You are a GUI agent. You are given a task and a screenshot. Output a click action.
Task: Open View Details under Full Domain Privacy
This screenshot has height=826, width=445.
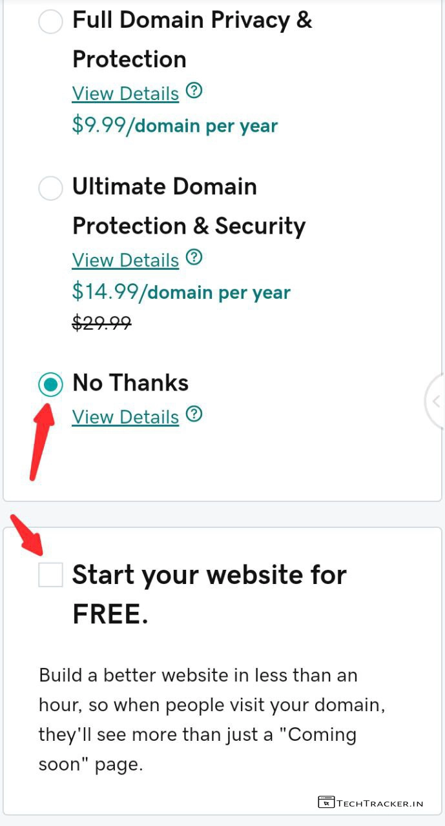point(125,94)
